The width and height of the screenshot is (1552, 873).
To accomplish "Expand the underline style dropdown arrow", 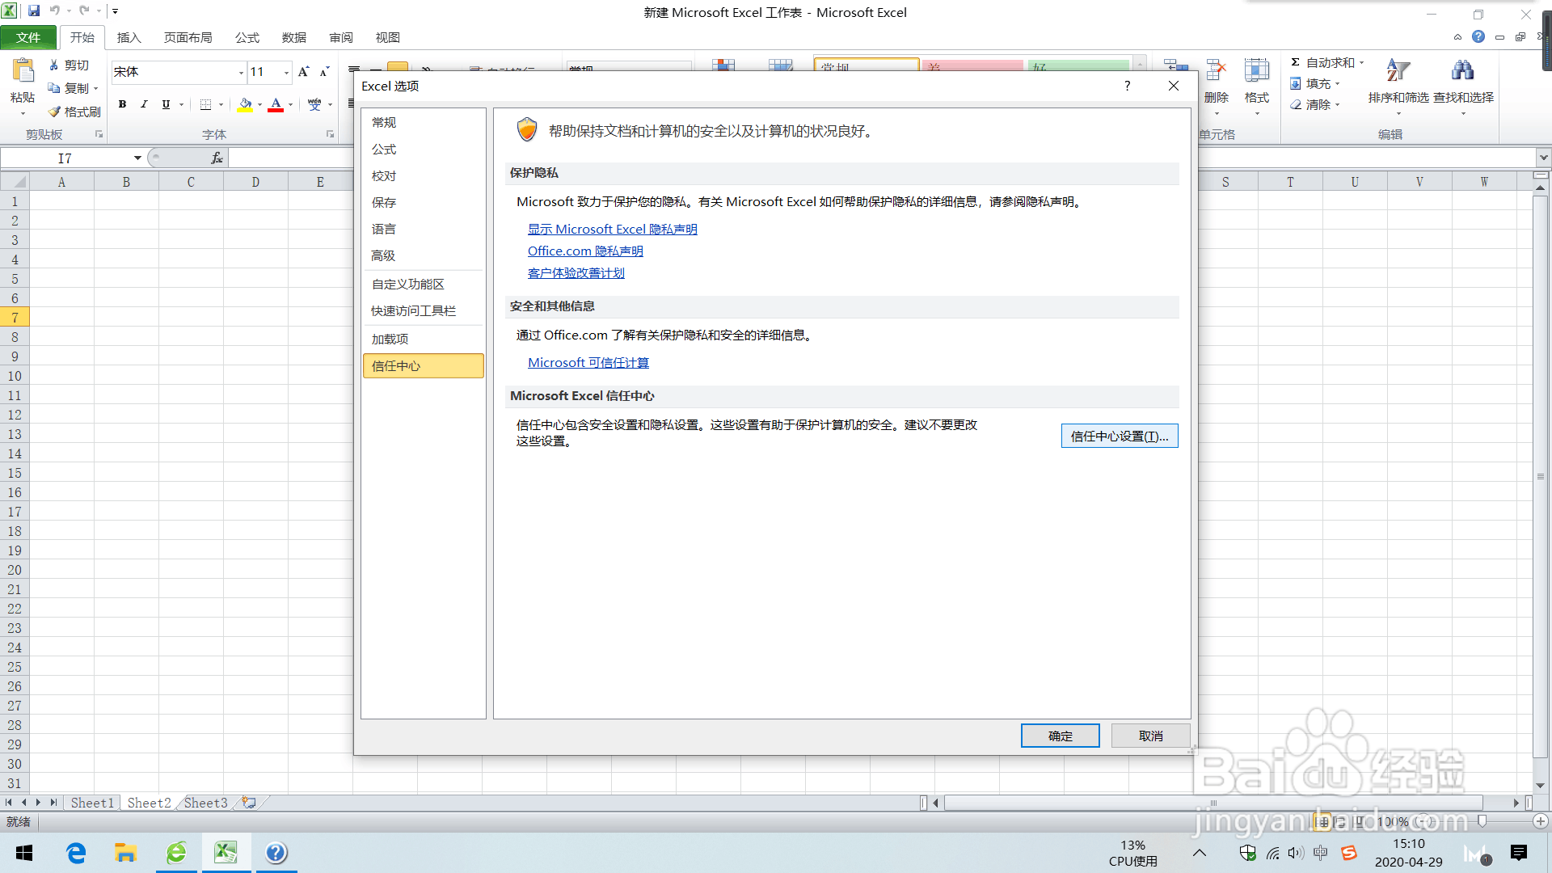I will 181,104.
